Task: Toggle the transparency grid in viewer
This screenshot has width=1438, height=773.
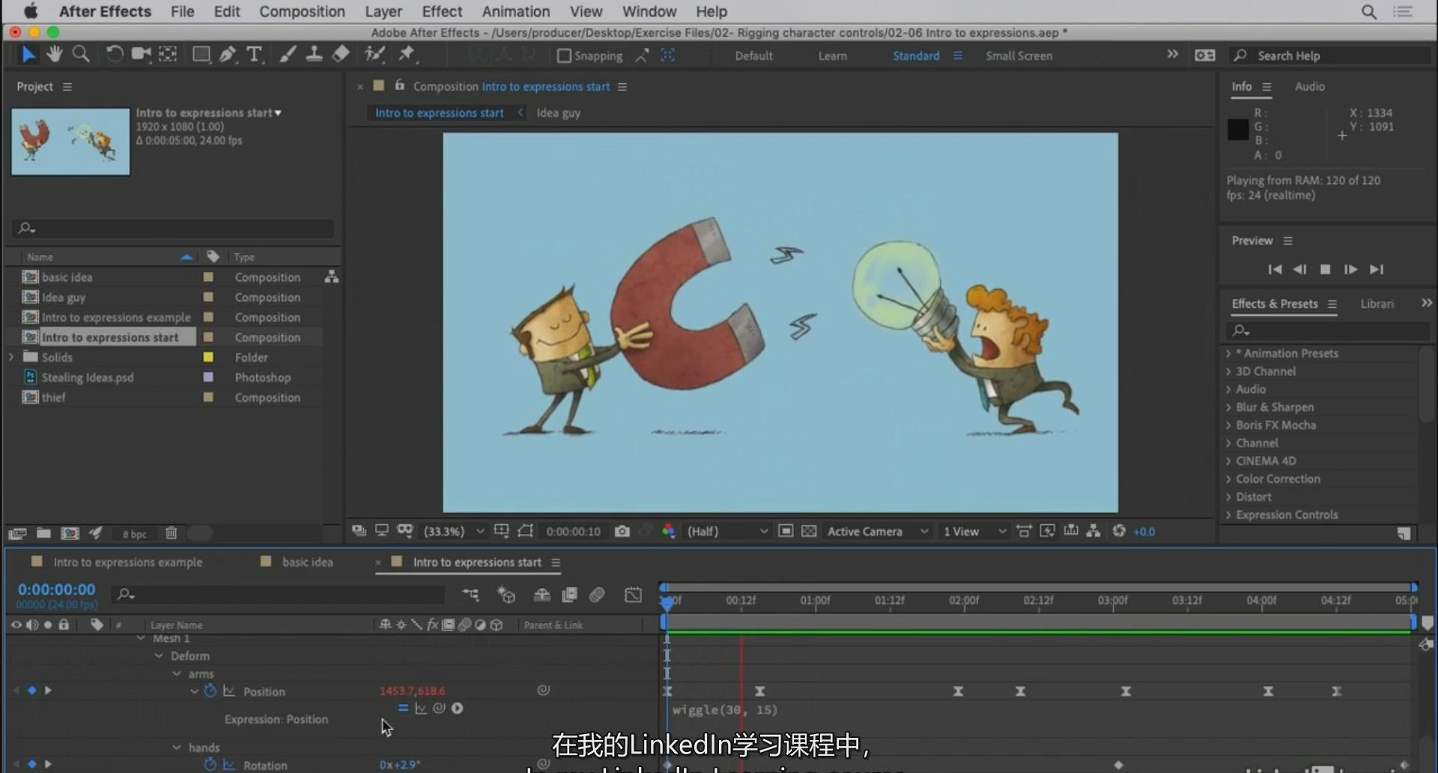Action: (809, 531)
